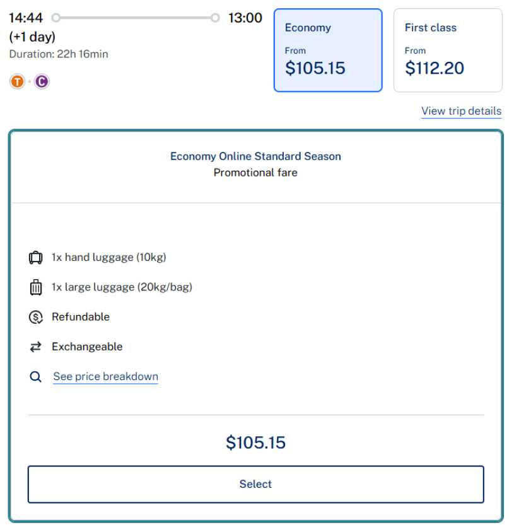Click the large luggage suitcase icon
The image size is (514, 530).
coord(35,287)
